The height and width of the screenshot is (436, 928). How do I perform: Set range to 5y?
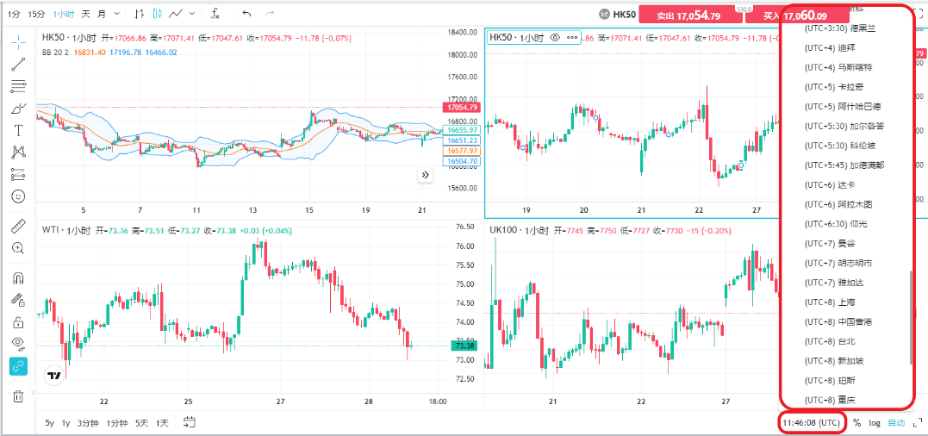pos(50,423)
